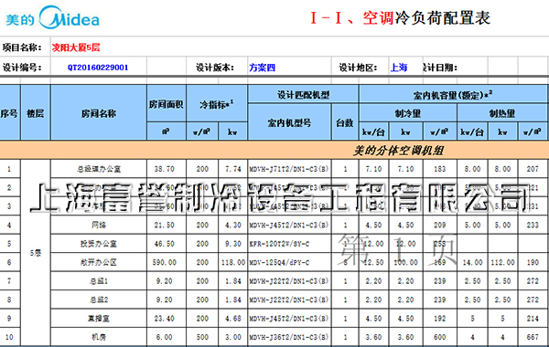The image size is (549, 347).
Task: Select the 序号 column header
Action: tap(9, 113)
